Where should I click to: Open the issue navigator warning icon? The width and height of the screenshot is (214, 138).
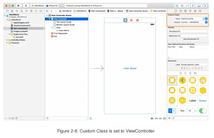(x=22, y=11)
